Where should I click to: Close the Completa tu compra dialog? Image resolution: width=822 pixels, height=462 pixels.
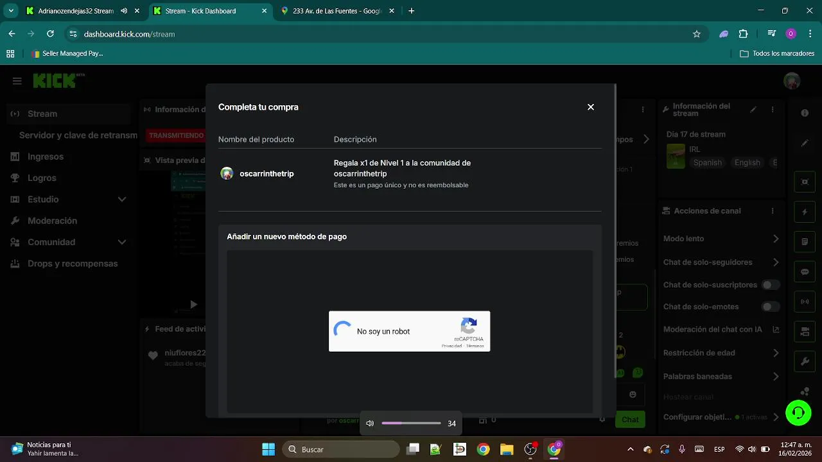tap(591, 107)
